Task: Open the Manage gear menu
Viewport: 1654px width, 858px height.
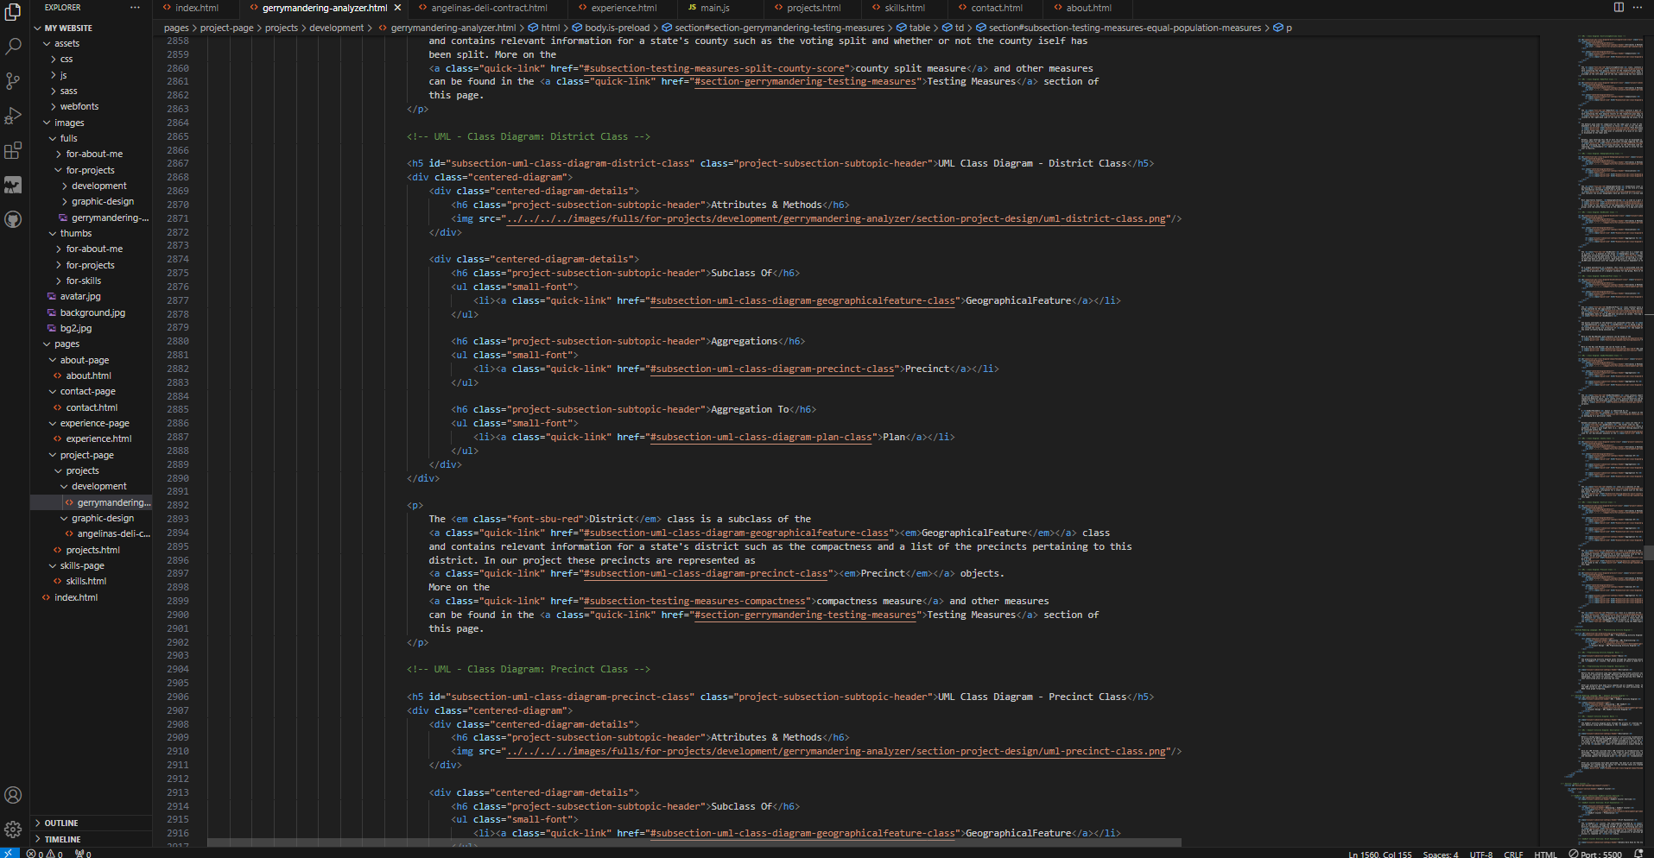Action: tap(13, 830)
